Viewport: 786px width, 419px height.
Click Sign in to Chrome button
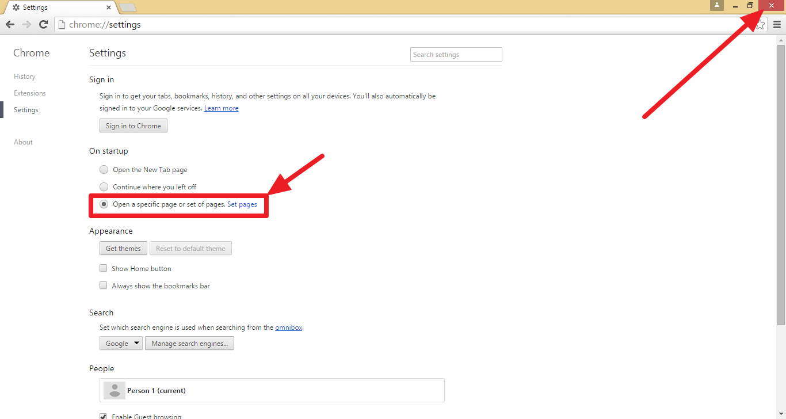133,125
